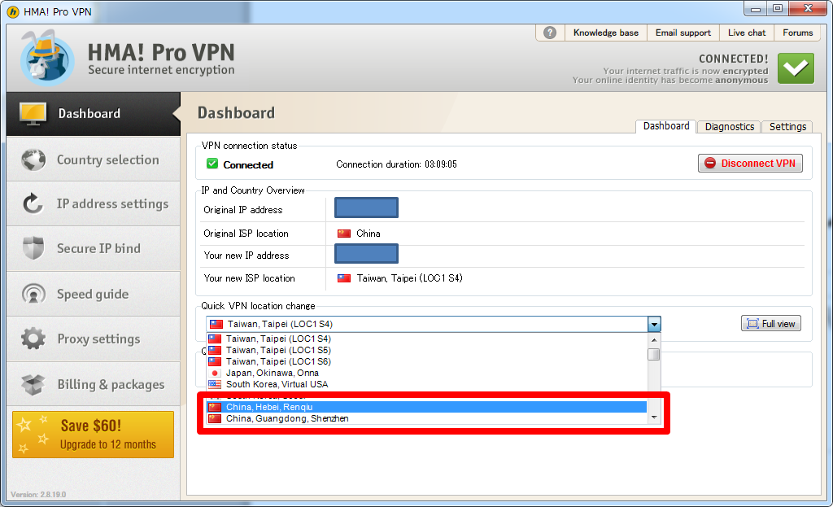Select China, Hebei, Renqiu in list
The width and height of the screenshot is (833, 507).
pyautogui.click(x=426, y=407)
